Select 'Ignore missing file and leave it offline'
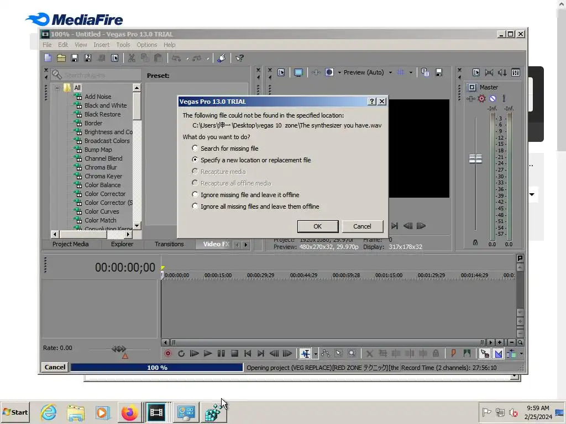This screenshot has width=566, height=424. point(195,195)
